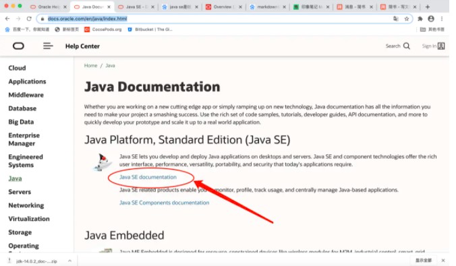Select Storage in the sidebar
Screen dimensions: 456x266
tap(20, 232)
